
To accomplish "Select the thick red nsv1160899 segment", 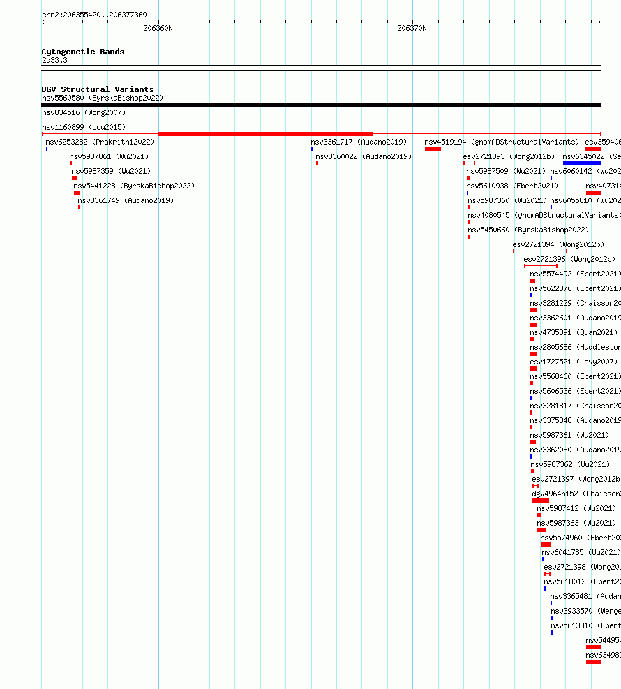I will click(x=265, y=134).
